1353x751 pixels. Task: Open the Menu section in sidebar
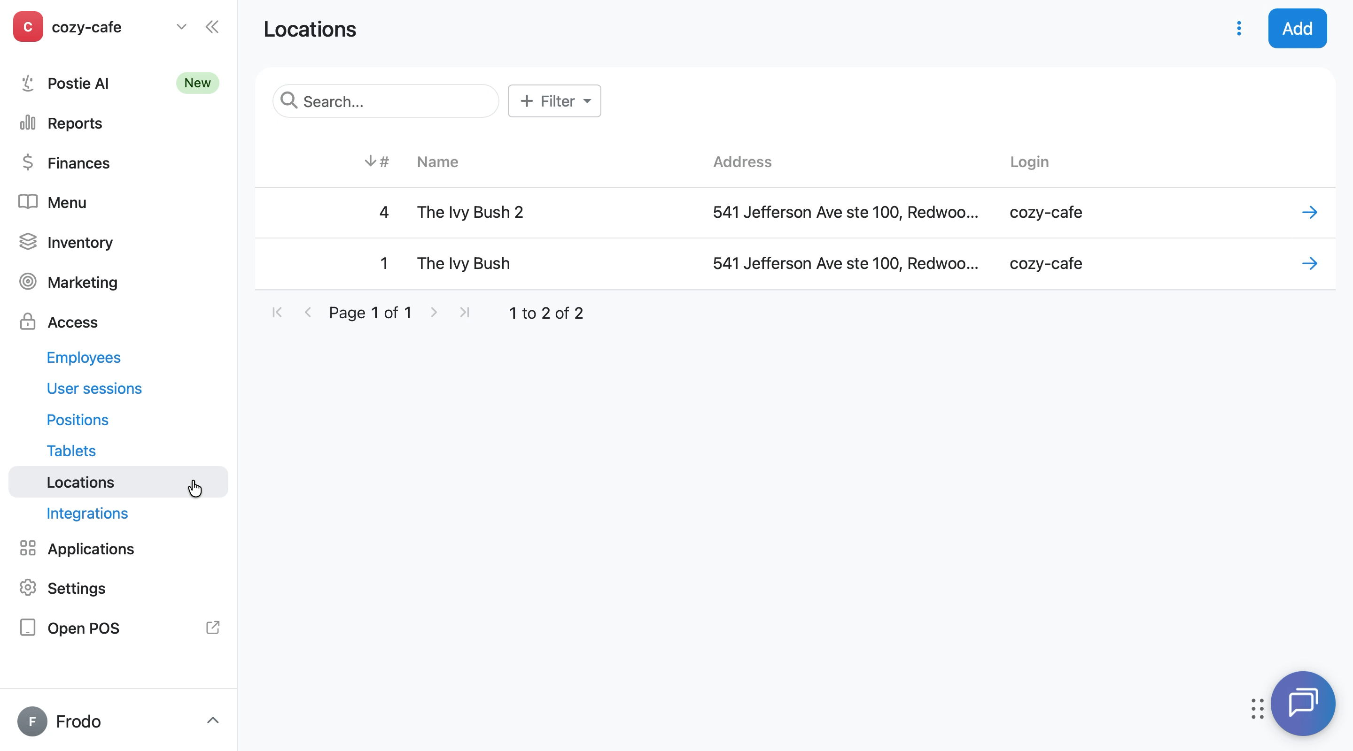[x=67, y=203]
